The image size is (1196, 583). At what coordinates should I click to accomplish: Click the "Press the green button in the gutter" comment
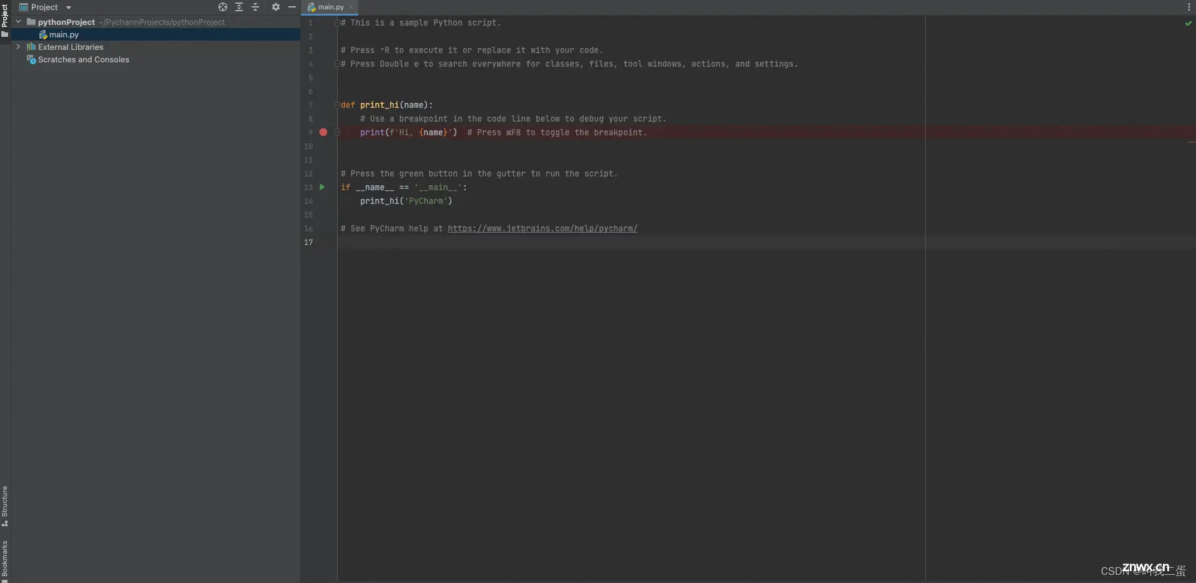click(479, 174)
